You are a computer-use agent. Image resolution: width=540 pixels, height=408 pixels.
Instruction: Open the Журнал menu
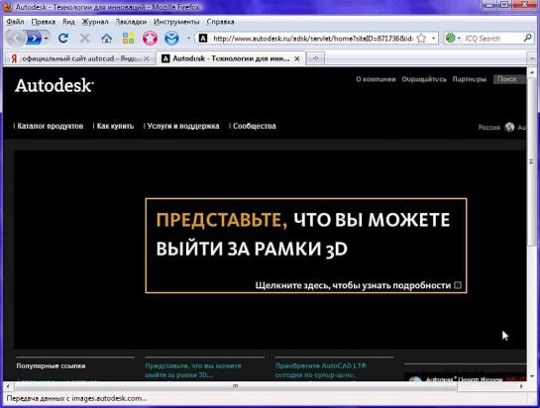(95, 22)
